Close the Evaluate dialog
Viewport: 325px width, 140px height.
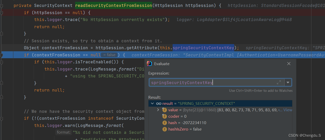click(289, 64)
